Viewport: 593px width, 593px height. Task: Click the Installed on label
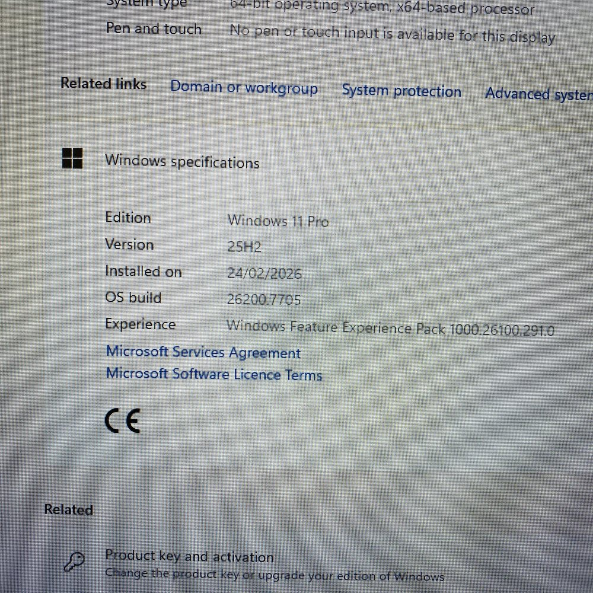tap(144, 271)
